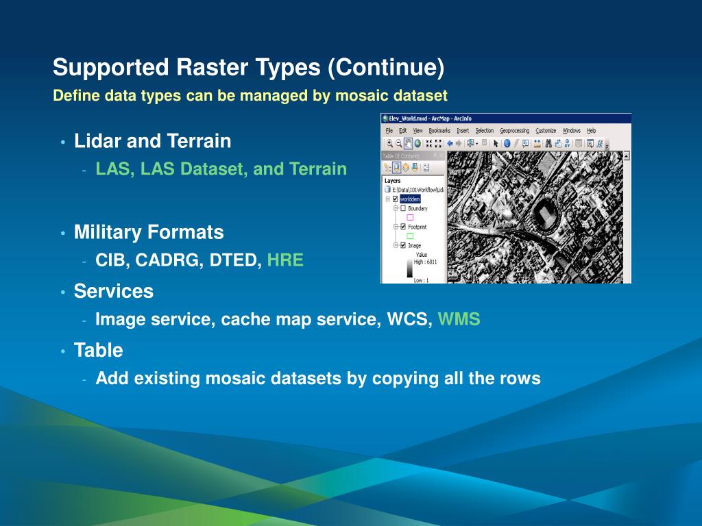Click the Fixed Zoom Out arrows icon

pyautogui.click(x=438, y=143)
